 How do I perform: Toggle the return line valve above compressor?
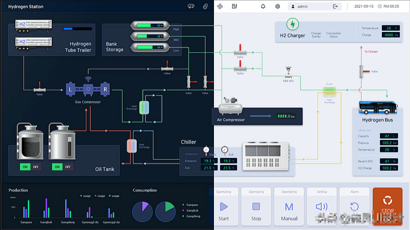pos(167,67)
